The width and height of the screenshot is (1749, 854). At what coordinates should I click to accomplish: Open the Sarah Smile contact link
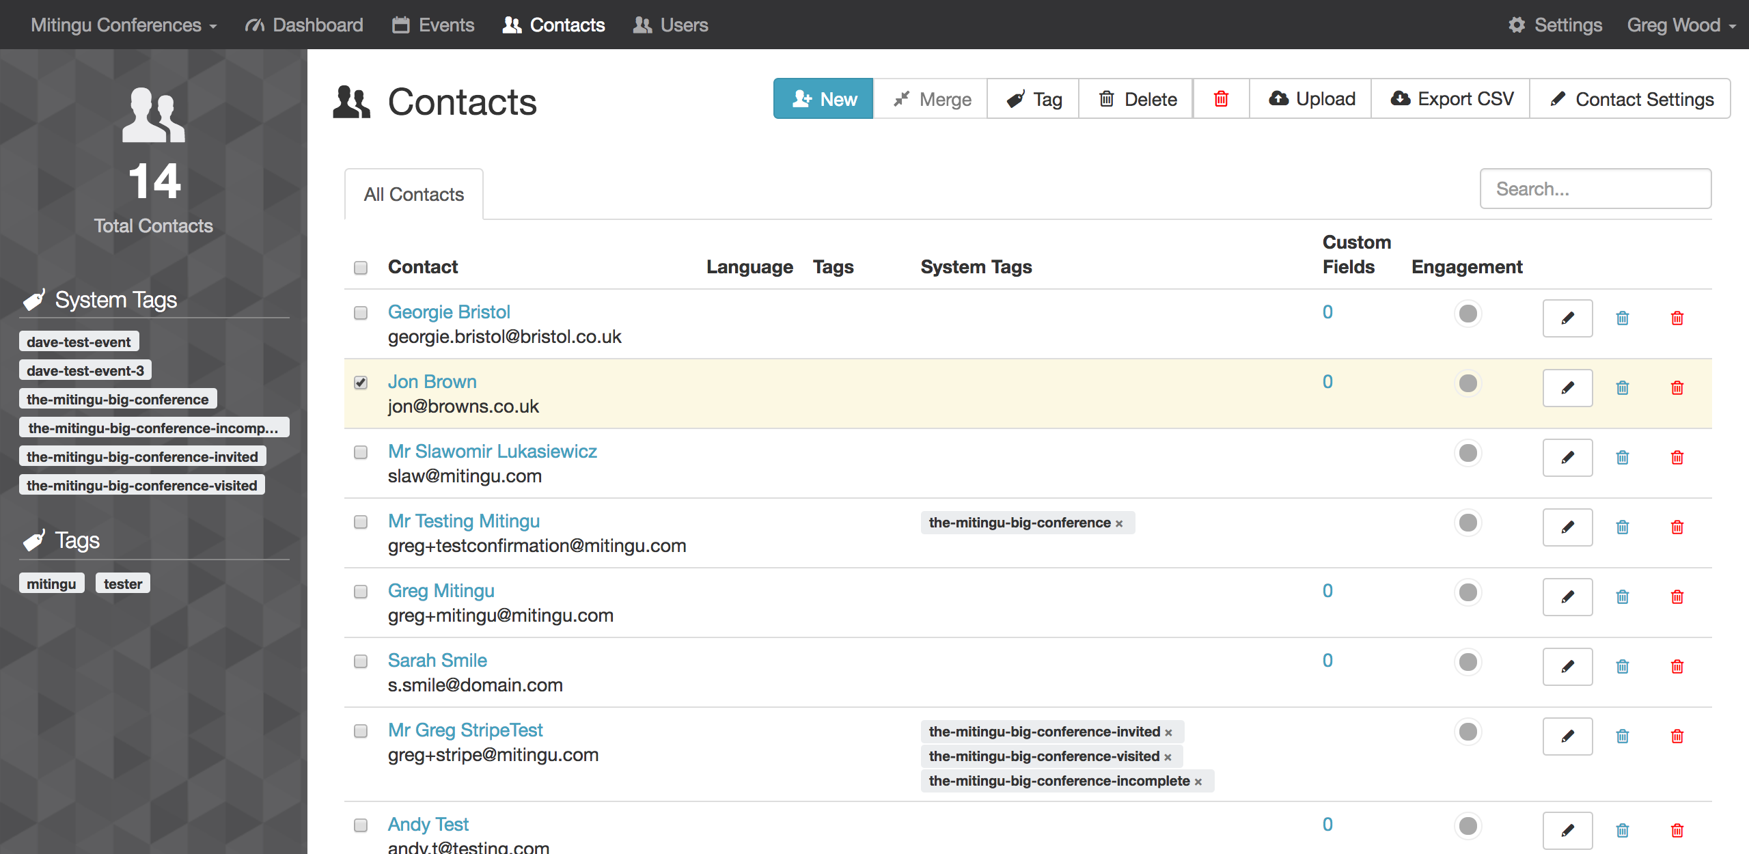coord(437,661)
